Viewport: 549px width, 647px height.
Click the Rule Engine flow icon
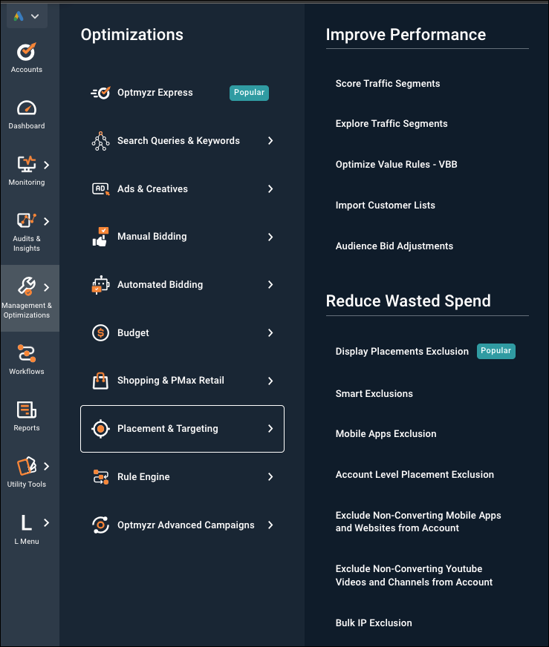(x=100, y=477)
